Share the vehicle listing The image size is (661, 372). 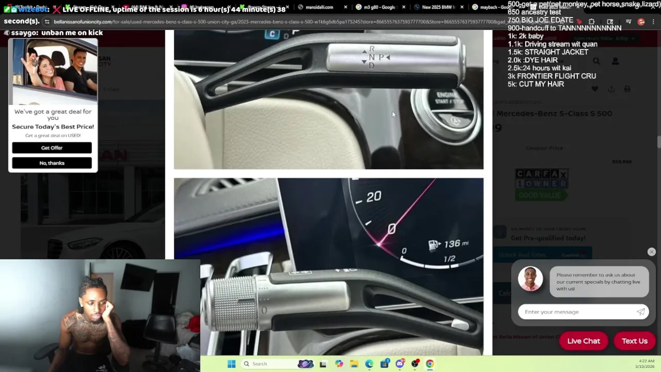611,89
